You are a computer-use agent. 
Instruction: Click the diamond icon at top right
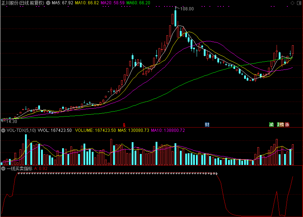pos(293,3)
